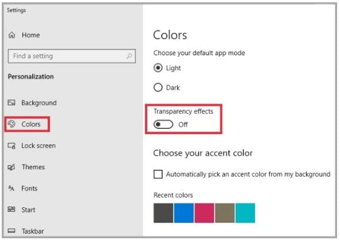Screen dimensions: 340x240
Task: Click the Lock screen monitor icon
Action: 12,146
